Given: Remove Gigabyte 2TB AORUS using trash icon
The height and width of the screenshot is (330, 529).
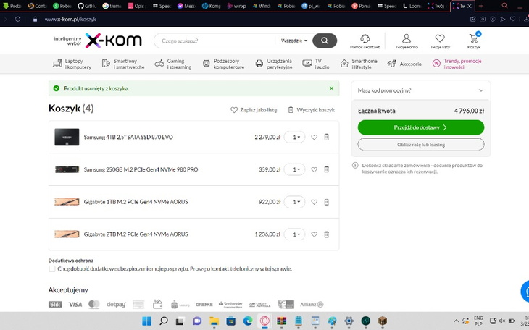Looking at the screenshot, I should (x=326, y=234).
